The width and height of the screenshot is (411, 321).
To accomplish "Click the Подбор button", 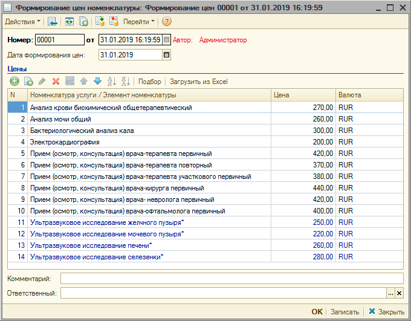I will pos(150,82).
